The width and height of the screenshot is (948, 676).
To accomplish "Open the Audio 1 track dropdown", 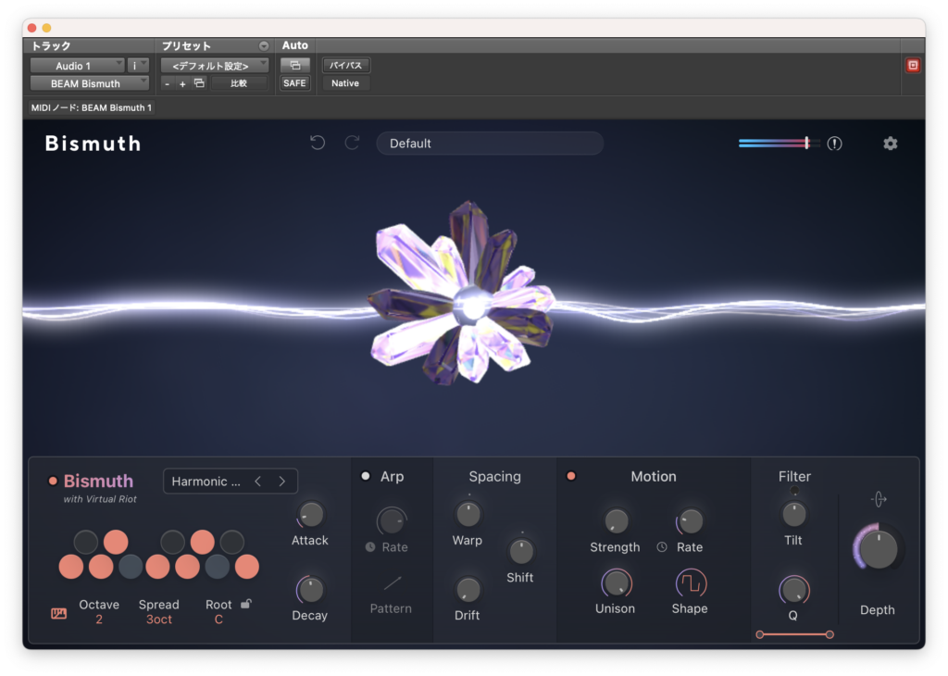I will (x=78, y=66).
